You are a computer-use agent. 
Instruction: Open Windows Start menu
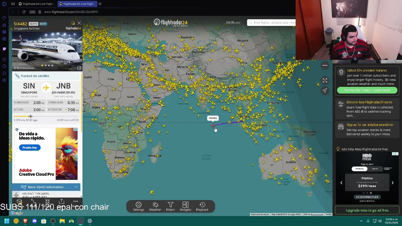click(7, 221)
